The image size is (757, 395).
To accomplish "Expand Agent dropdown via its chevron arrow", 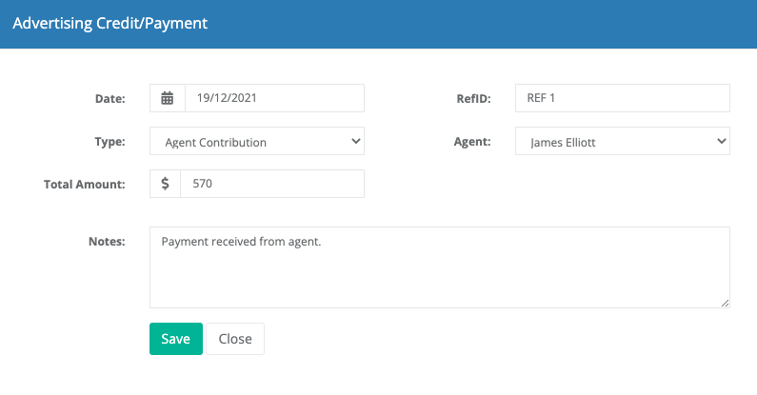I will click(721, 141).
